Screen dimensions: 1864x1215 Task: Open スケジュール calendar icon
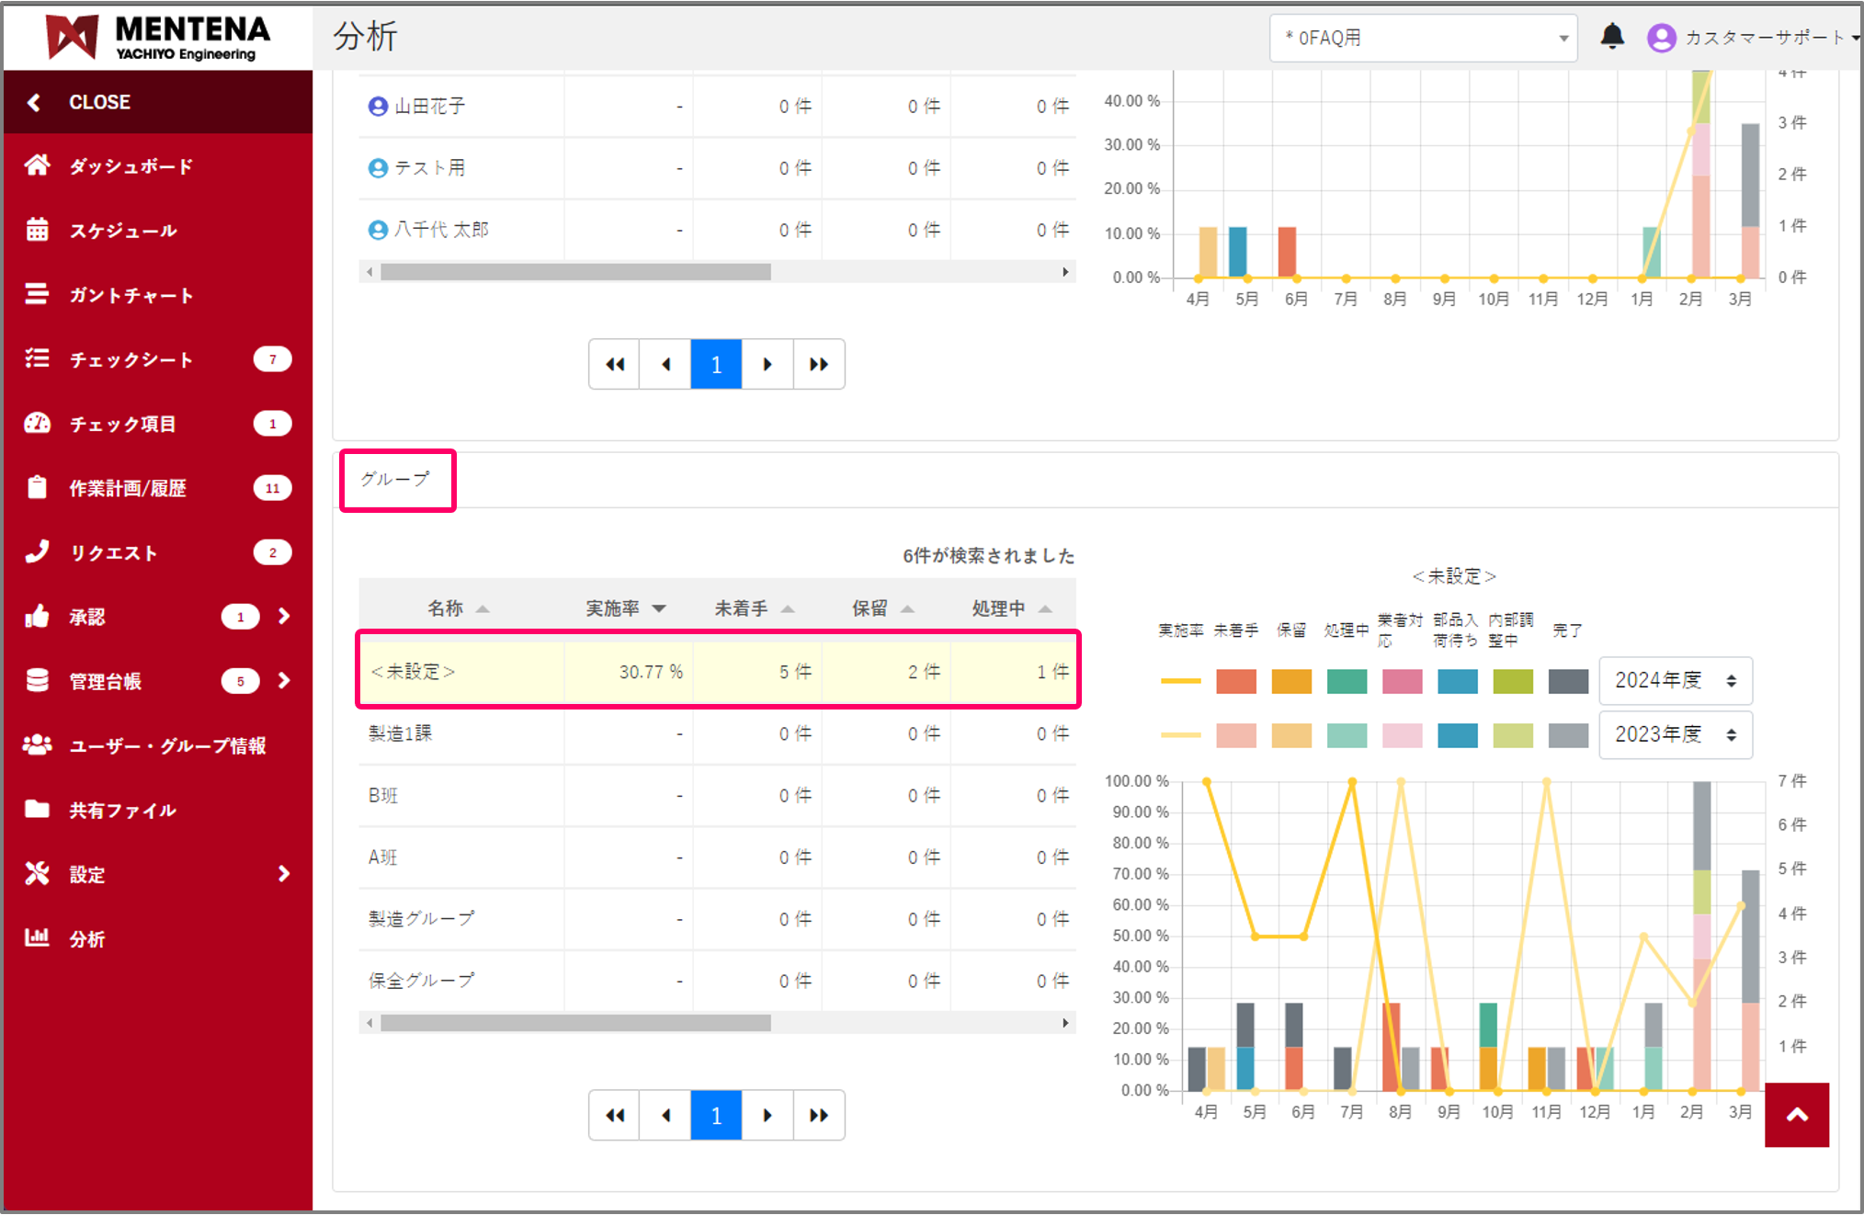tap(38, 230)
